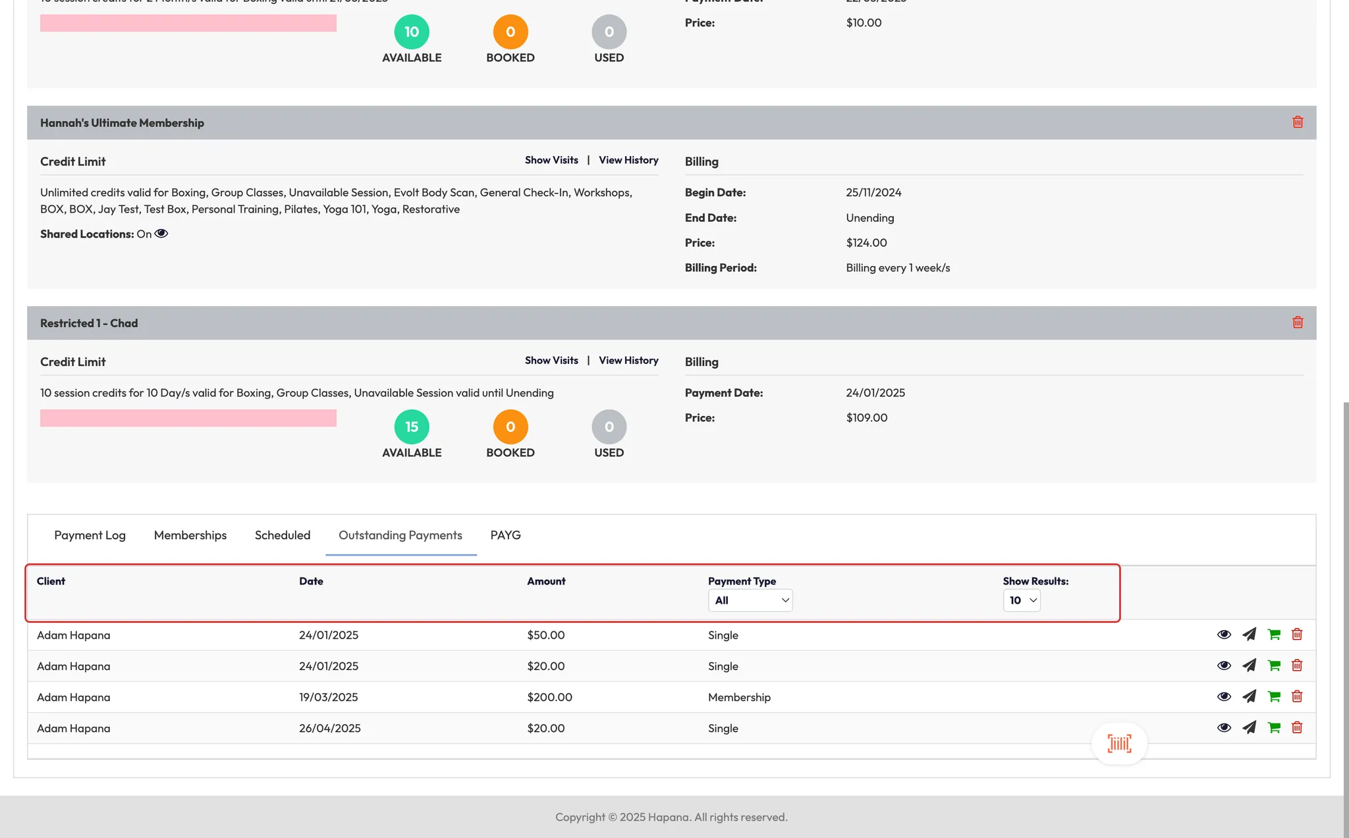
Task: View the 26/04/2025 payment via eye icon
Action: pyautogui.click(x=1224, y=727)
